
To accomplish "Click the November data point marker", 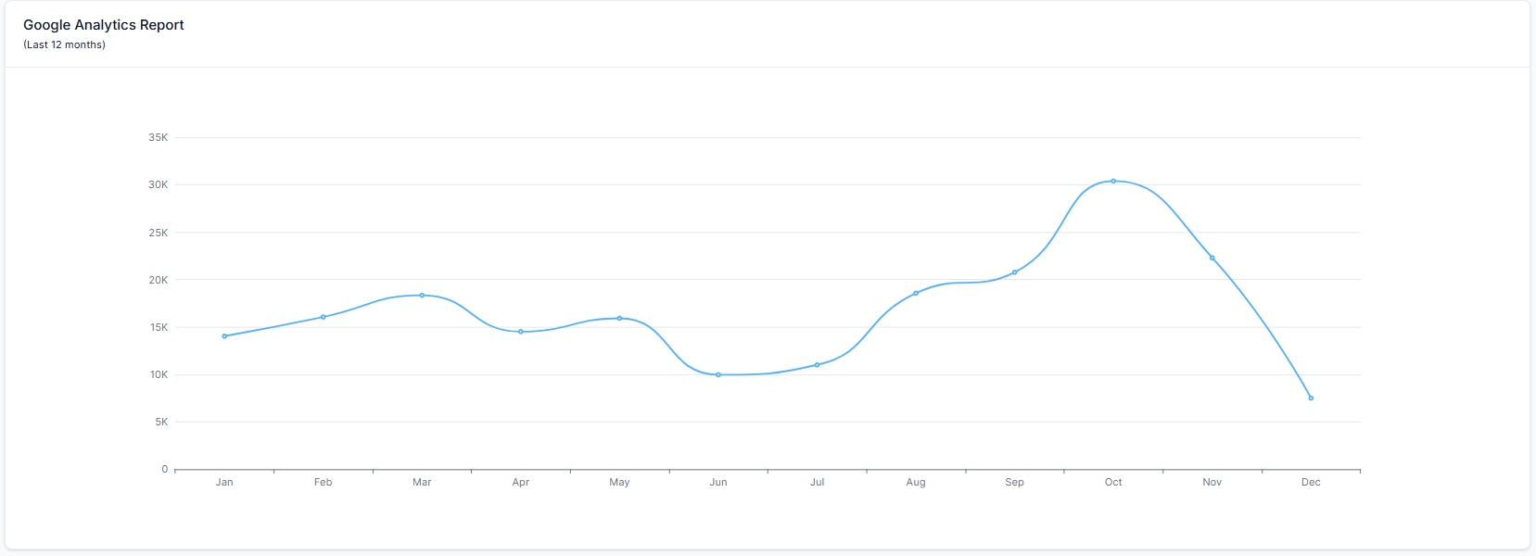I will [x=1212, y=258].
